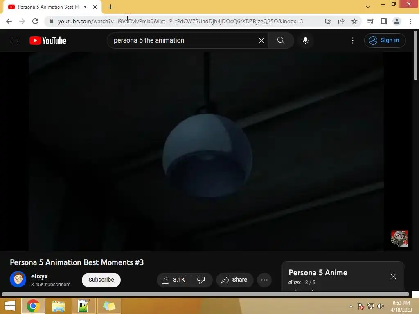This screenshot has width=419, height=314.
Task: Go back to previous page
Action: tap(9, 21)
